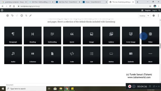Open the admin bar search icon
Screen dimensions: 161x91
coord(159,10)
